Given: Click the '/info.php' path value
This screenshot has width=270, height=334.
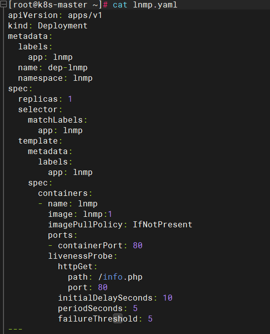Looking at the screenshot, I should [x=120, y=277].
